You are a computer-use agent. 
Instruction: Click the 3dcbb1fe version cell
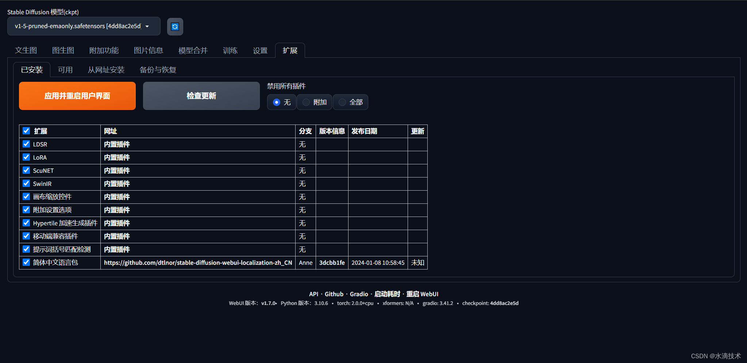pos(332,263)
